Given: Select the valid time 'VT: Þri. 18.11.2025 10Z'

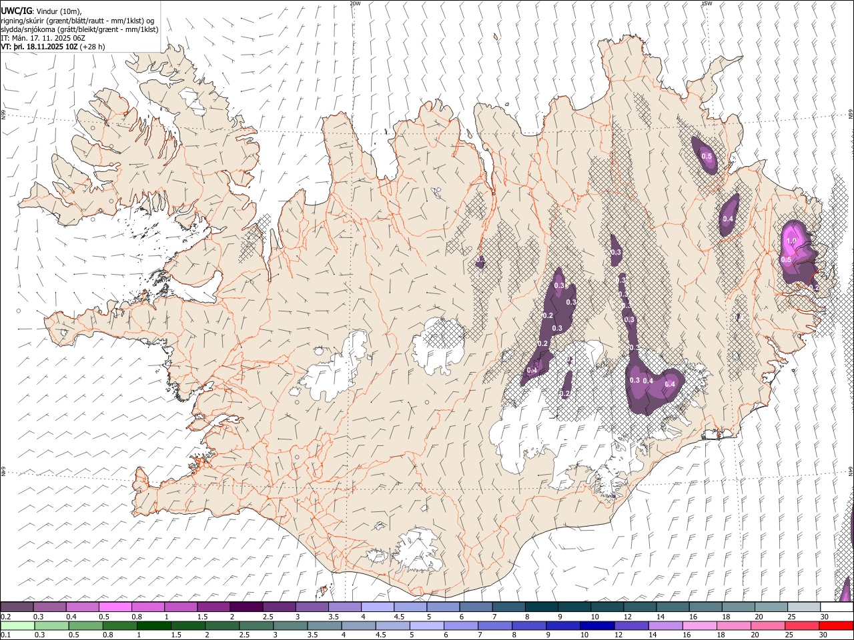Looking at the screenshot, I should click(39, 47).
